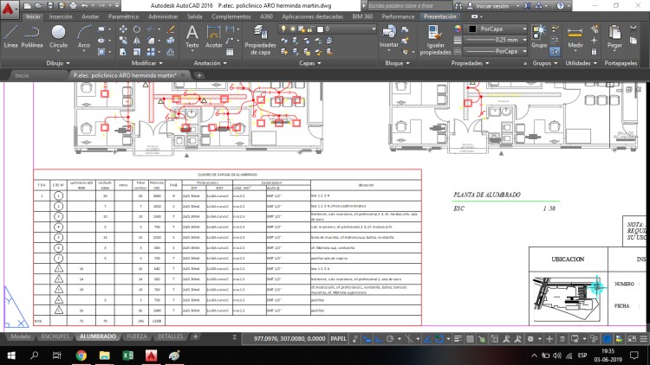650x365 pixels.
Task: Open the AutoCAD application menu button
Action: [x=9, y=8]
